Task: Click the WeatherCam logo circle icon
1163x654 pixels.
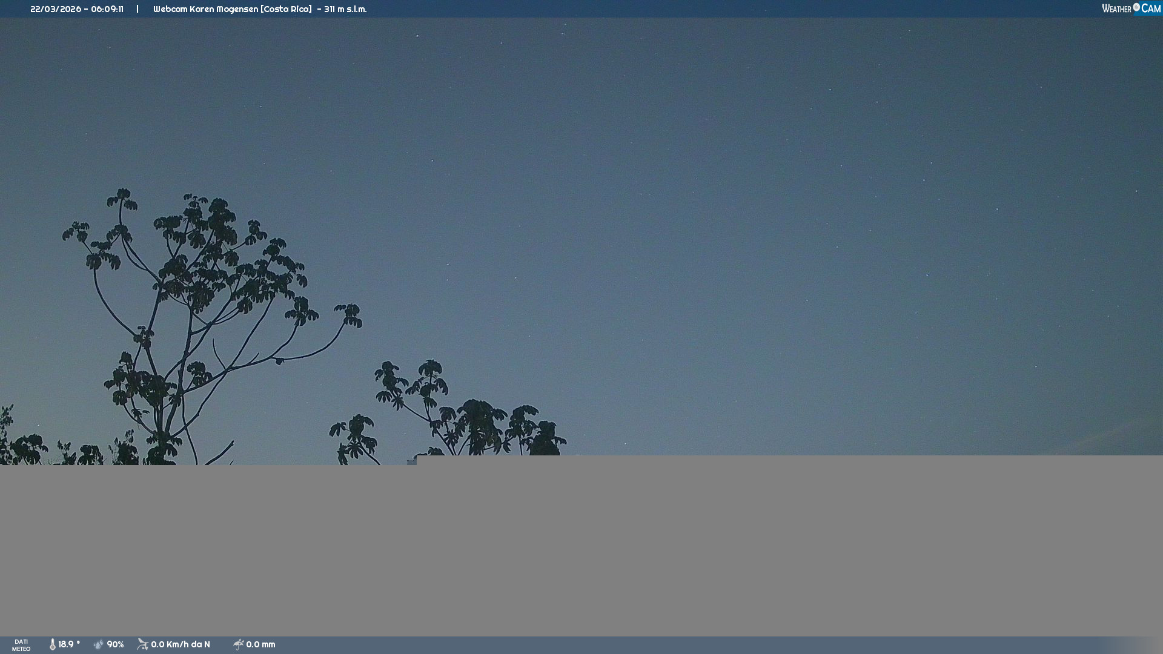Action: [x=1136, y=7]
